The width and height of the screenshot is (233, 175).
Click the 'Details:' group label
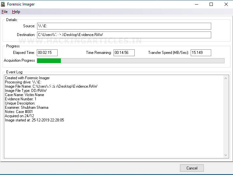tap(12, 20)
